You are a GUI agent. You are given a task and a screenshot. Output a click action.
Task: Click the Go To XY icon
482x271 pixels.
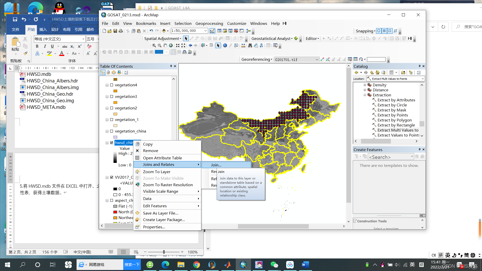(262, 45)
